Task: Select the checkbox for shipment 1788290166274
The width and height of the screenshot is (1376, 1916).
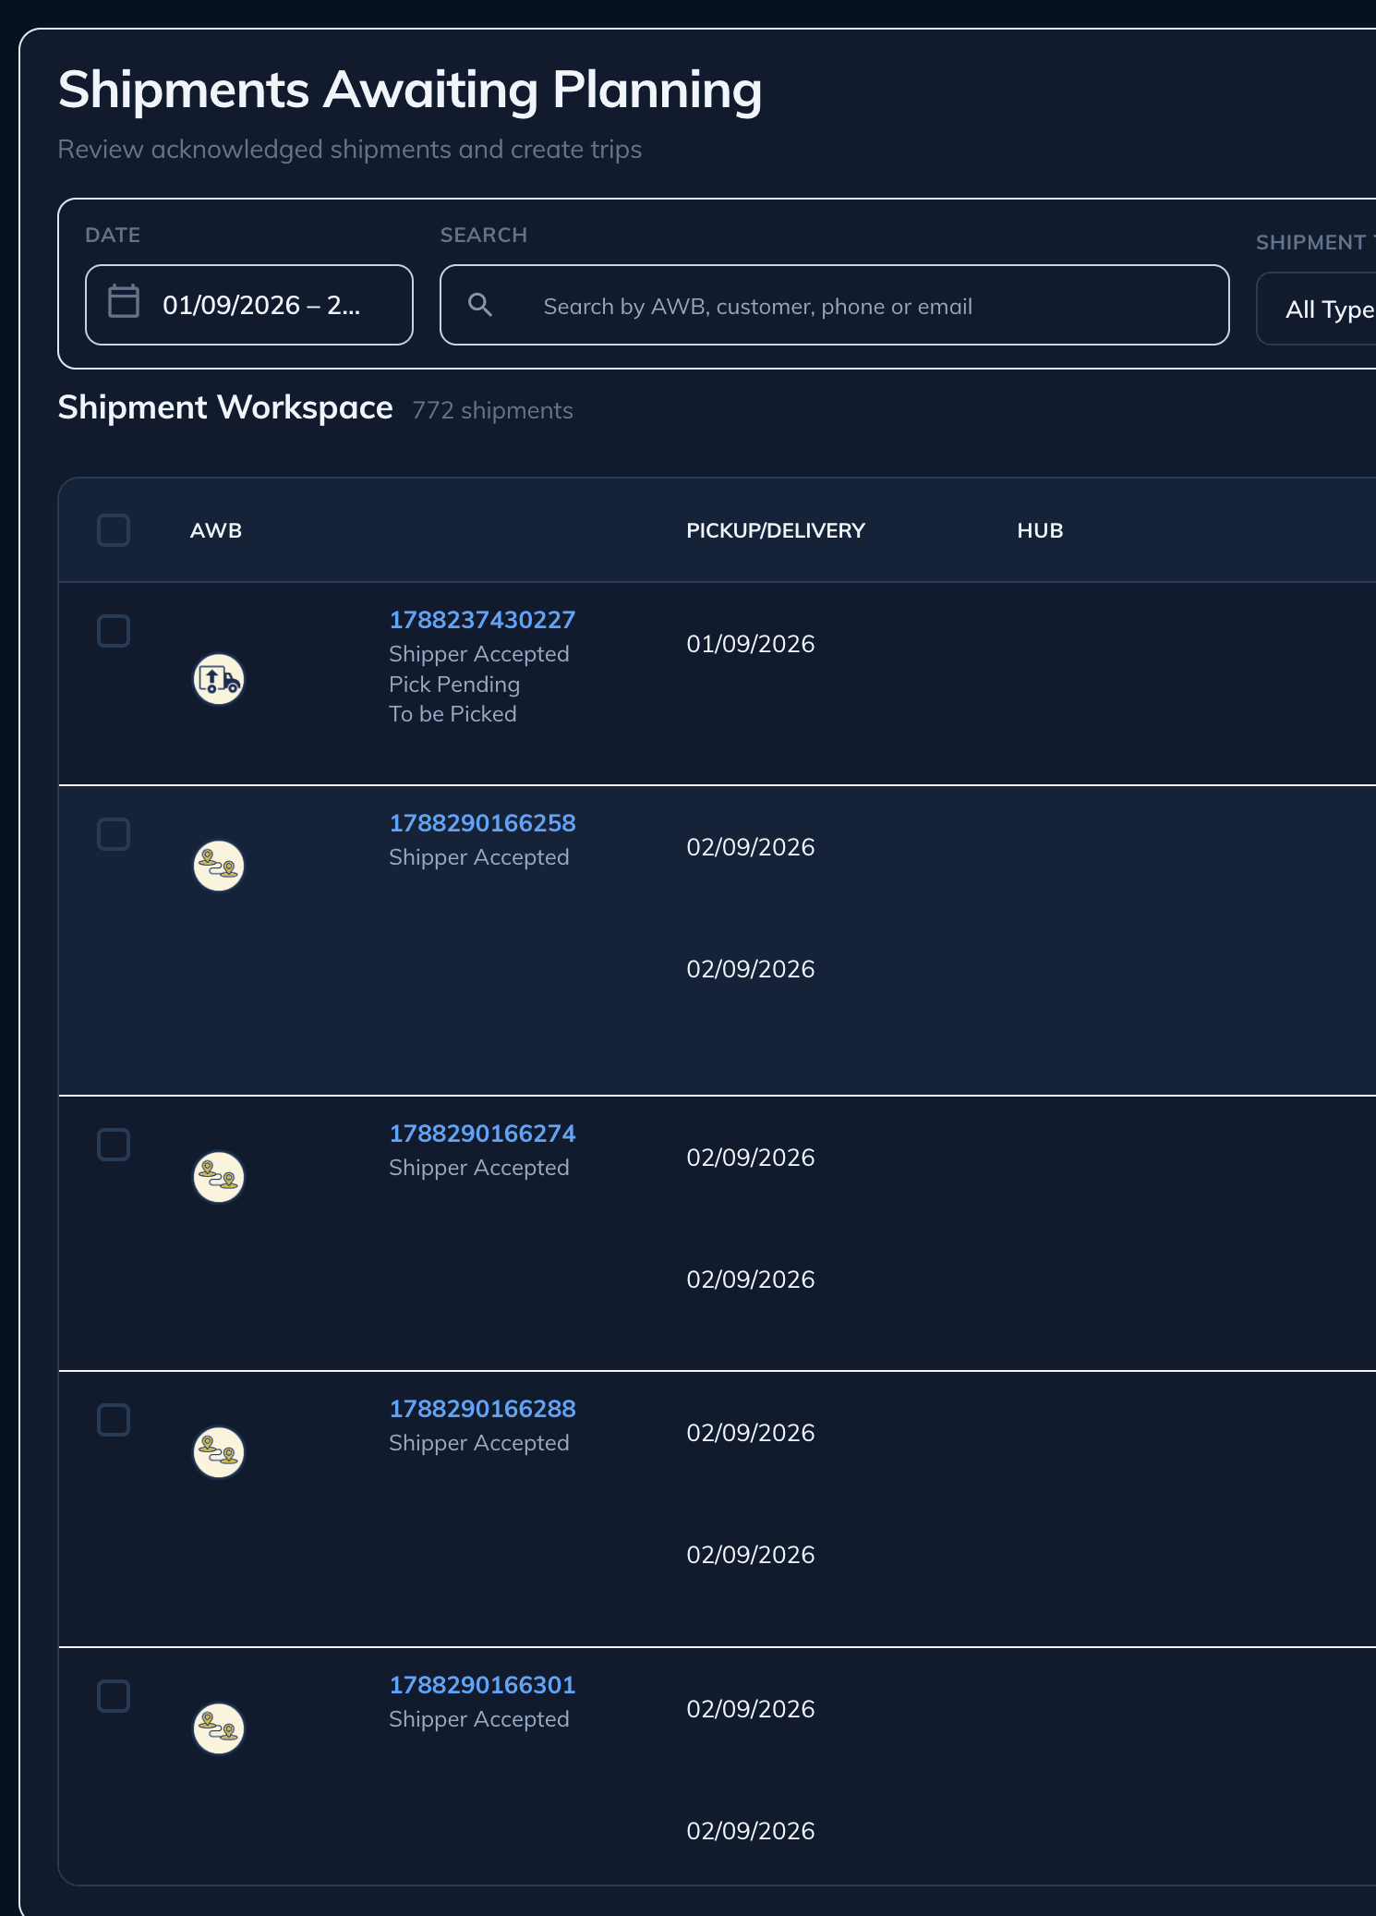Action: pos(114,1145)
